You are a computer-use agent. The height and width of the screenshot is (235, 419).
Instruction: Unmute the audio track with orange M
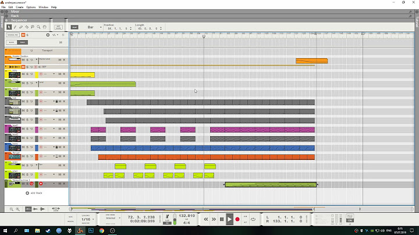(23, 67)
